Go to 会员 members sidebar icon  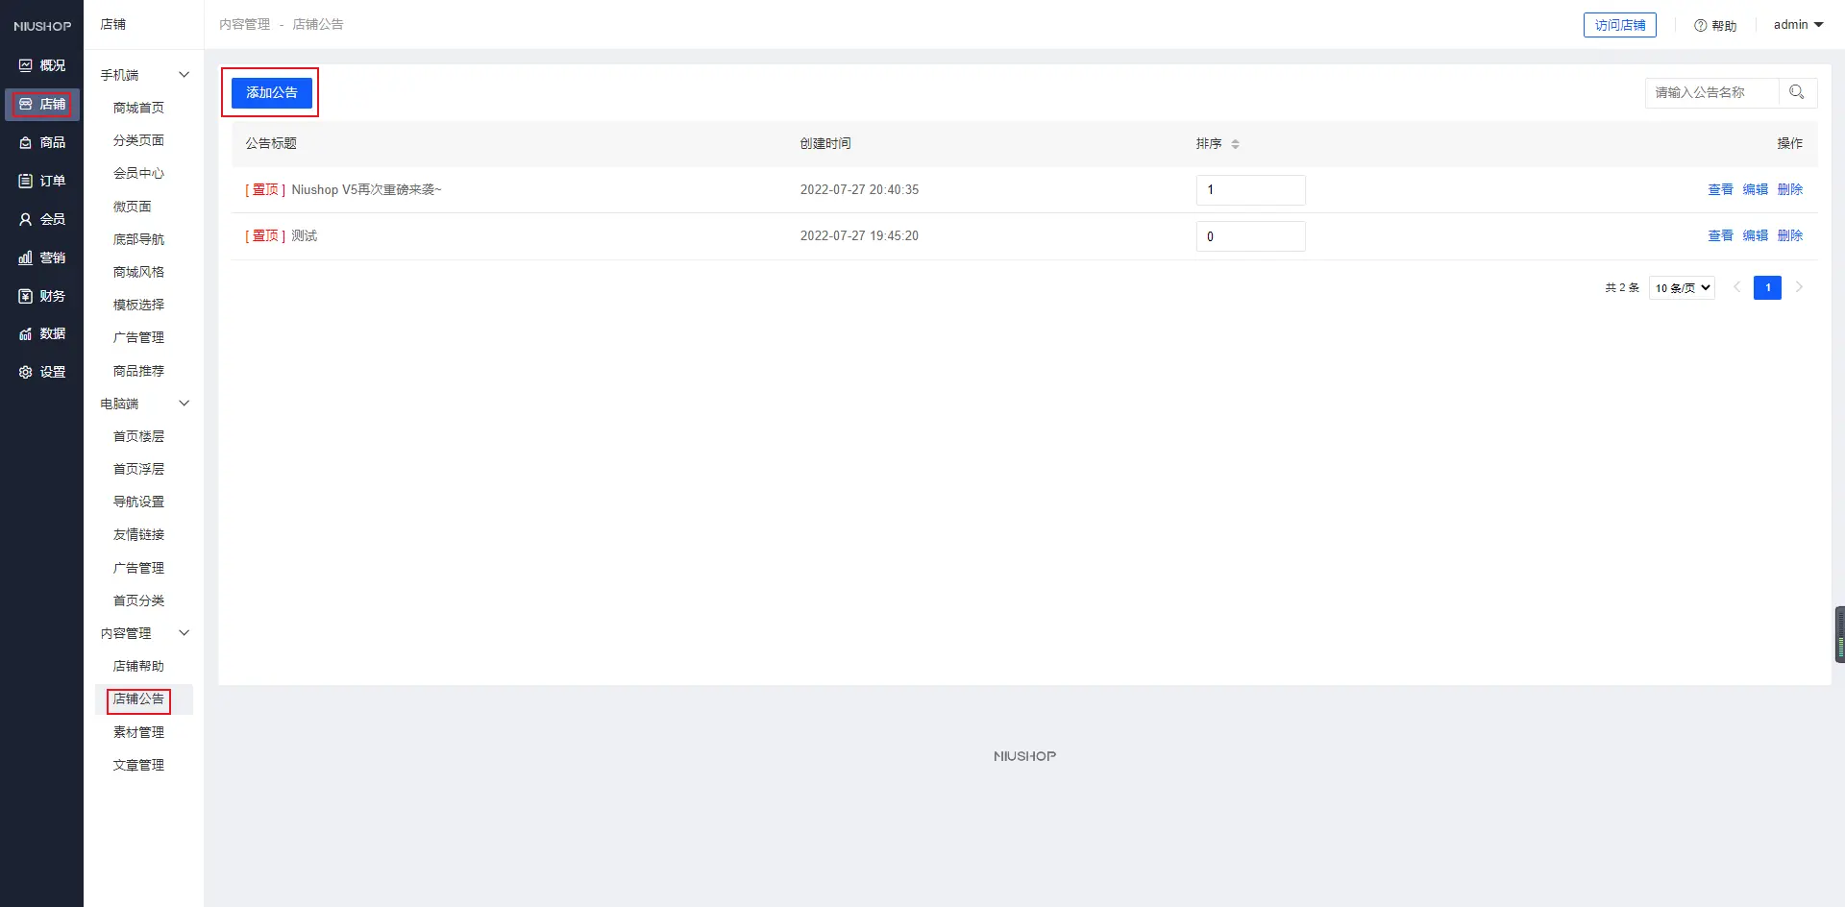pos(26,219)
